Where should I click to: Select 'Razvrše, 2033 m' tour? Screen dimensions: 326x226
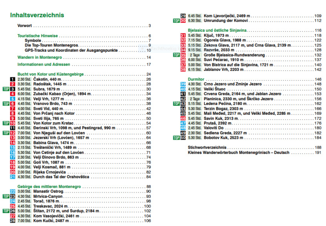pyautogui.click(x=219, y=50)
